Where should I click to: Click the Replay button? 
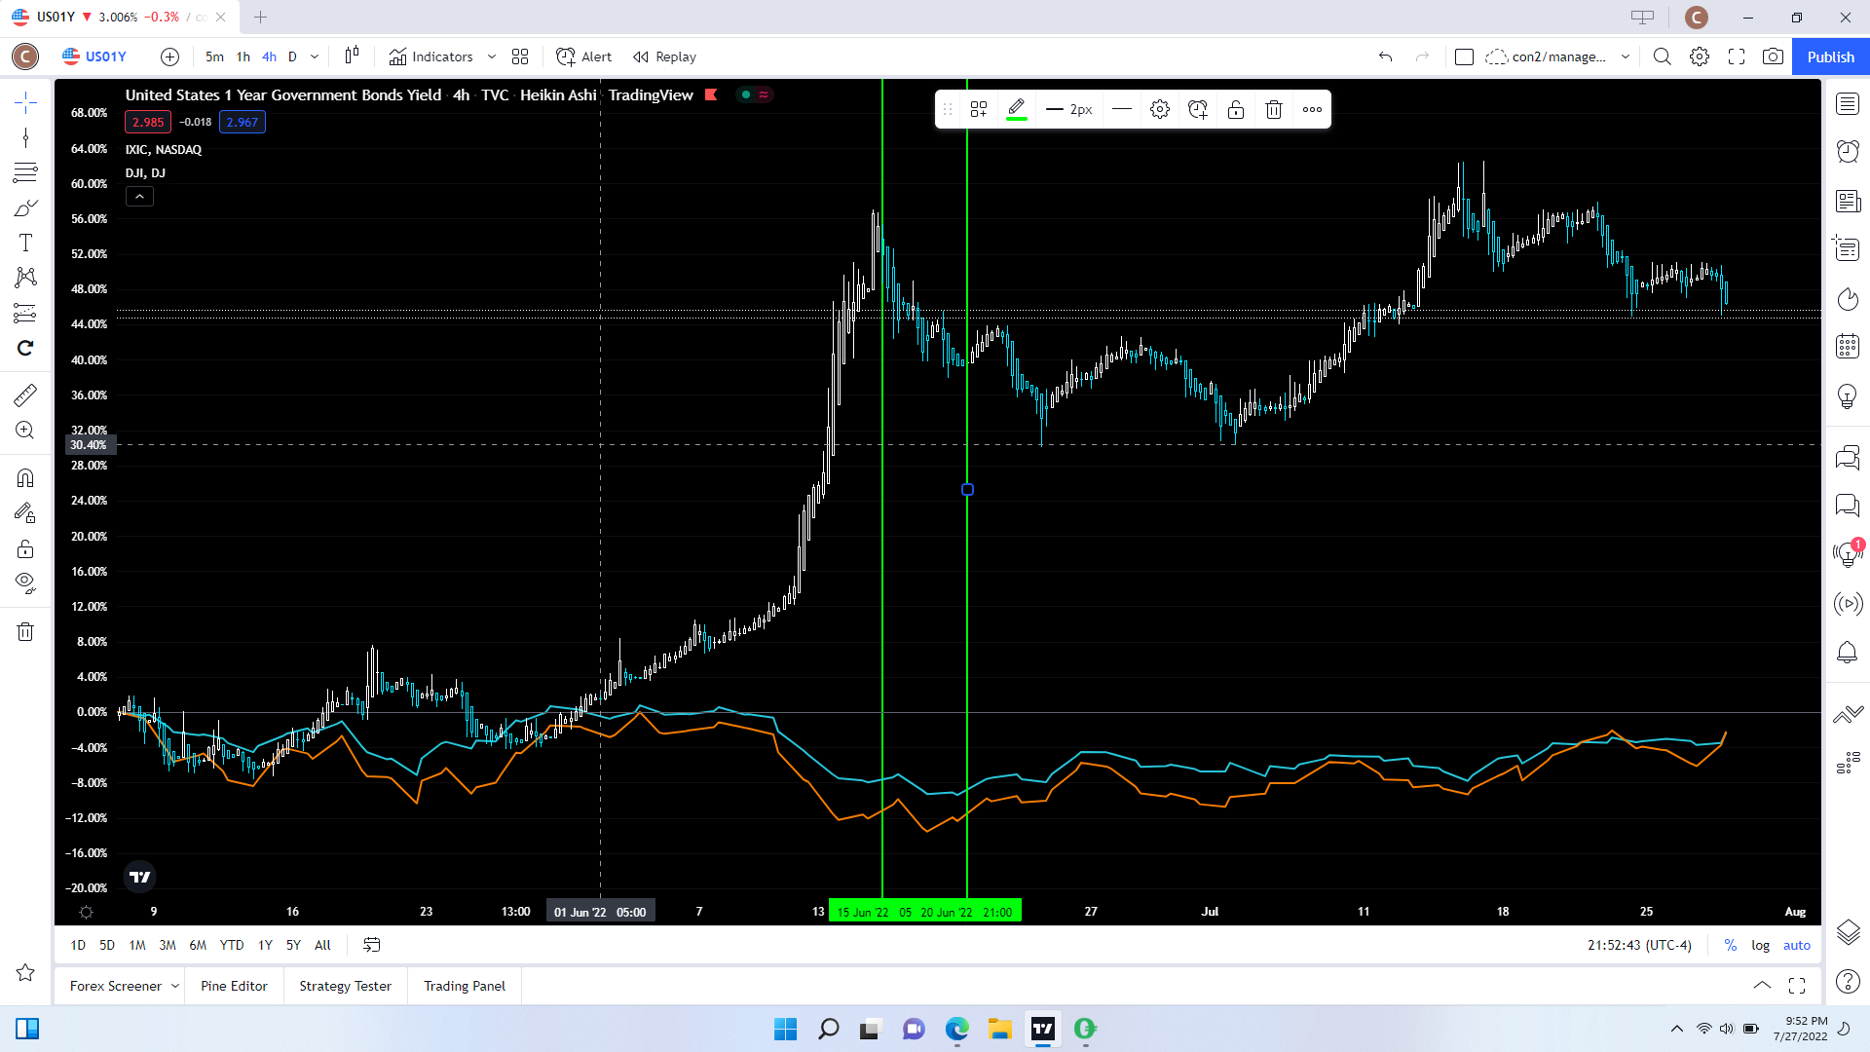(665, 56)
